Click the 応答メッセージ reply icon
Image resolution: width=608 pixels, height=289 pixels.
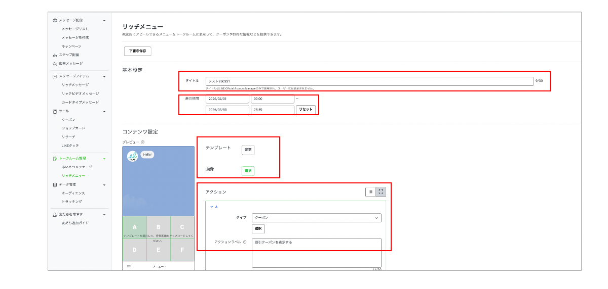point(55,64)
